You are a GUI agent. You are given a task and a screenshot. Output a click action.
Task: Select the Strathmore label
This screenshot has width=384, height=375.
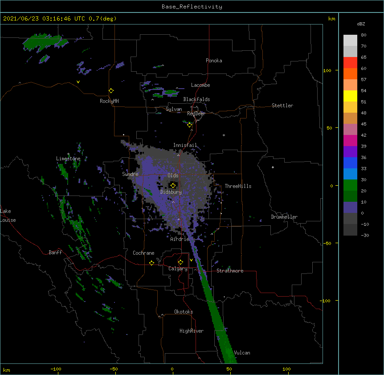(x=230, y=271)
